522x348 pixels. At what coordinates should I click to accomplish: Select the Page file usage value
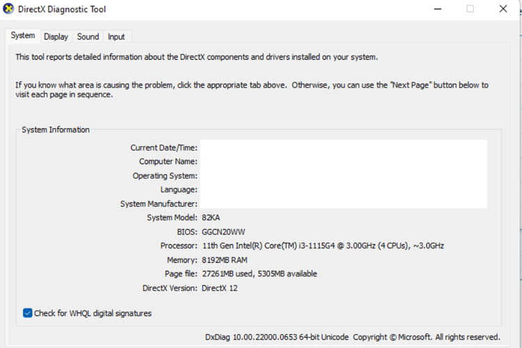pyautogui.click(x=259, y=274)
